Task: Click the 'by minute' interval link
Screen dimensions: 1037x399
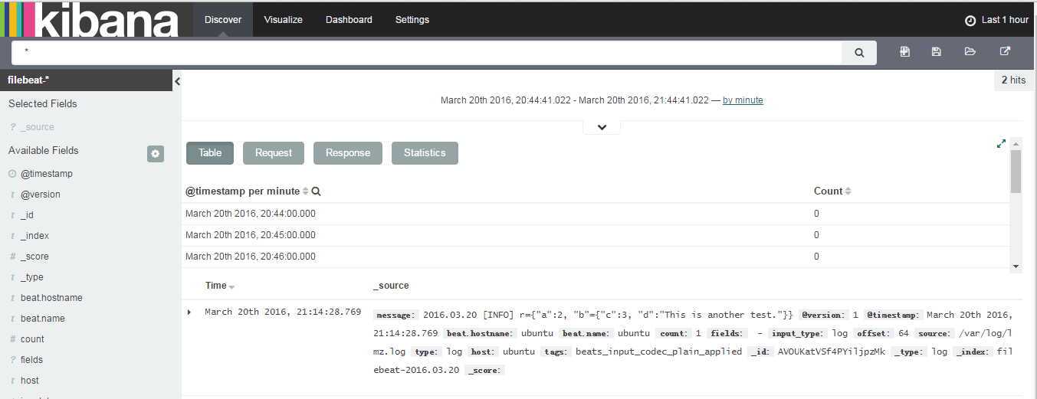Action: (x=743, y=100)
